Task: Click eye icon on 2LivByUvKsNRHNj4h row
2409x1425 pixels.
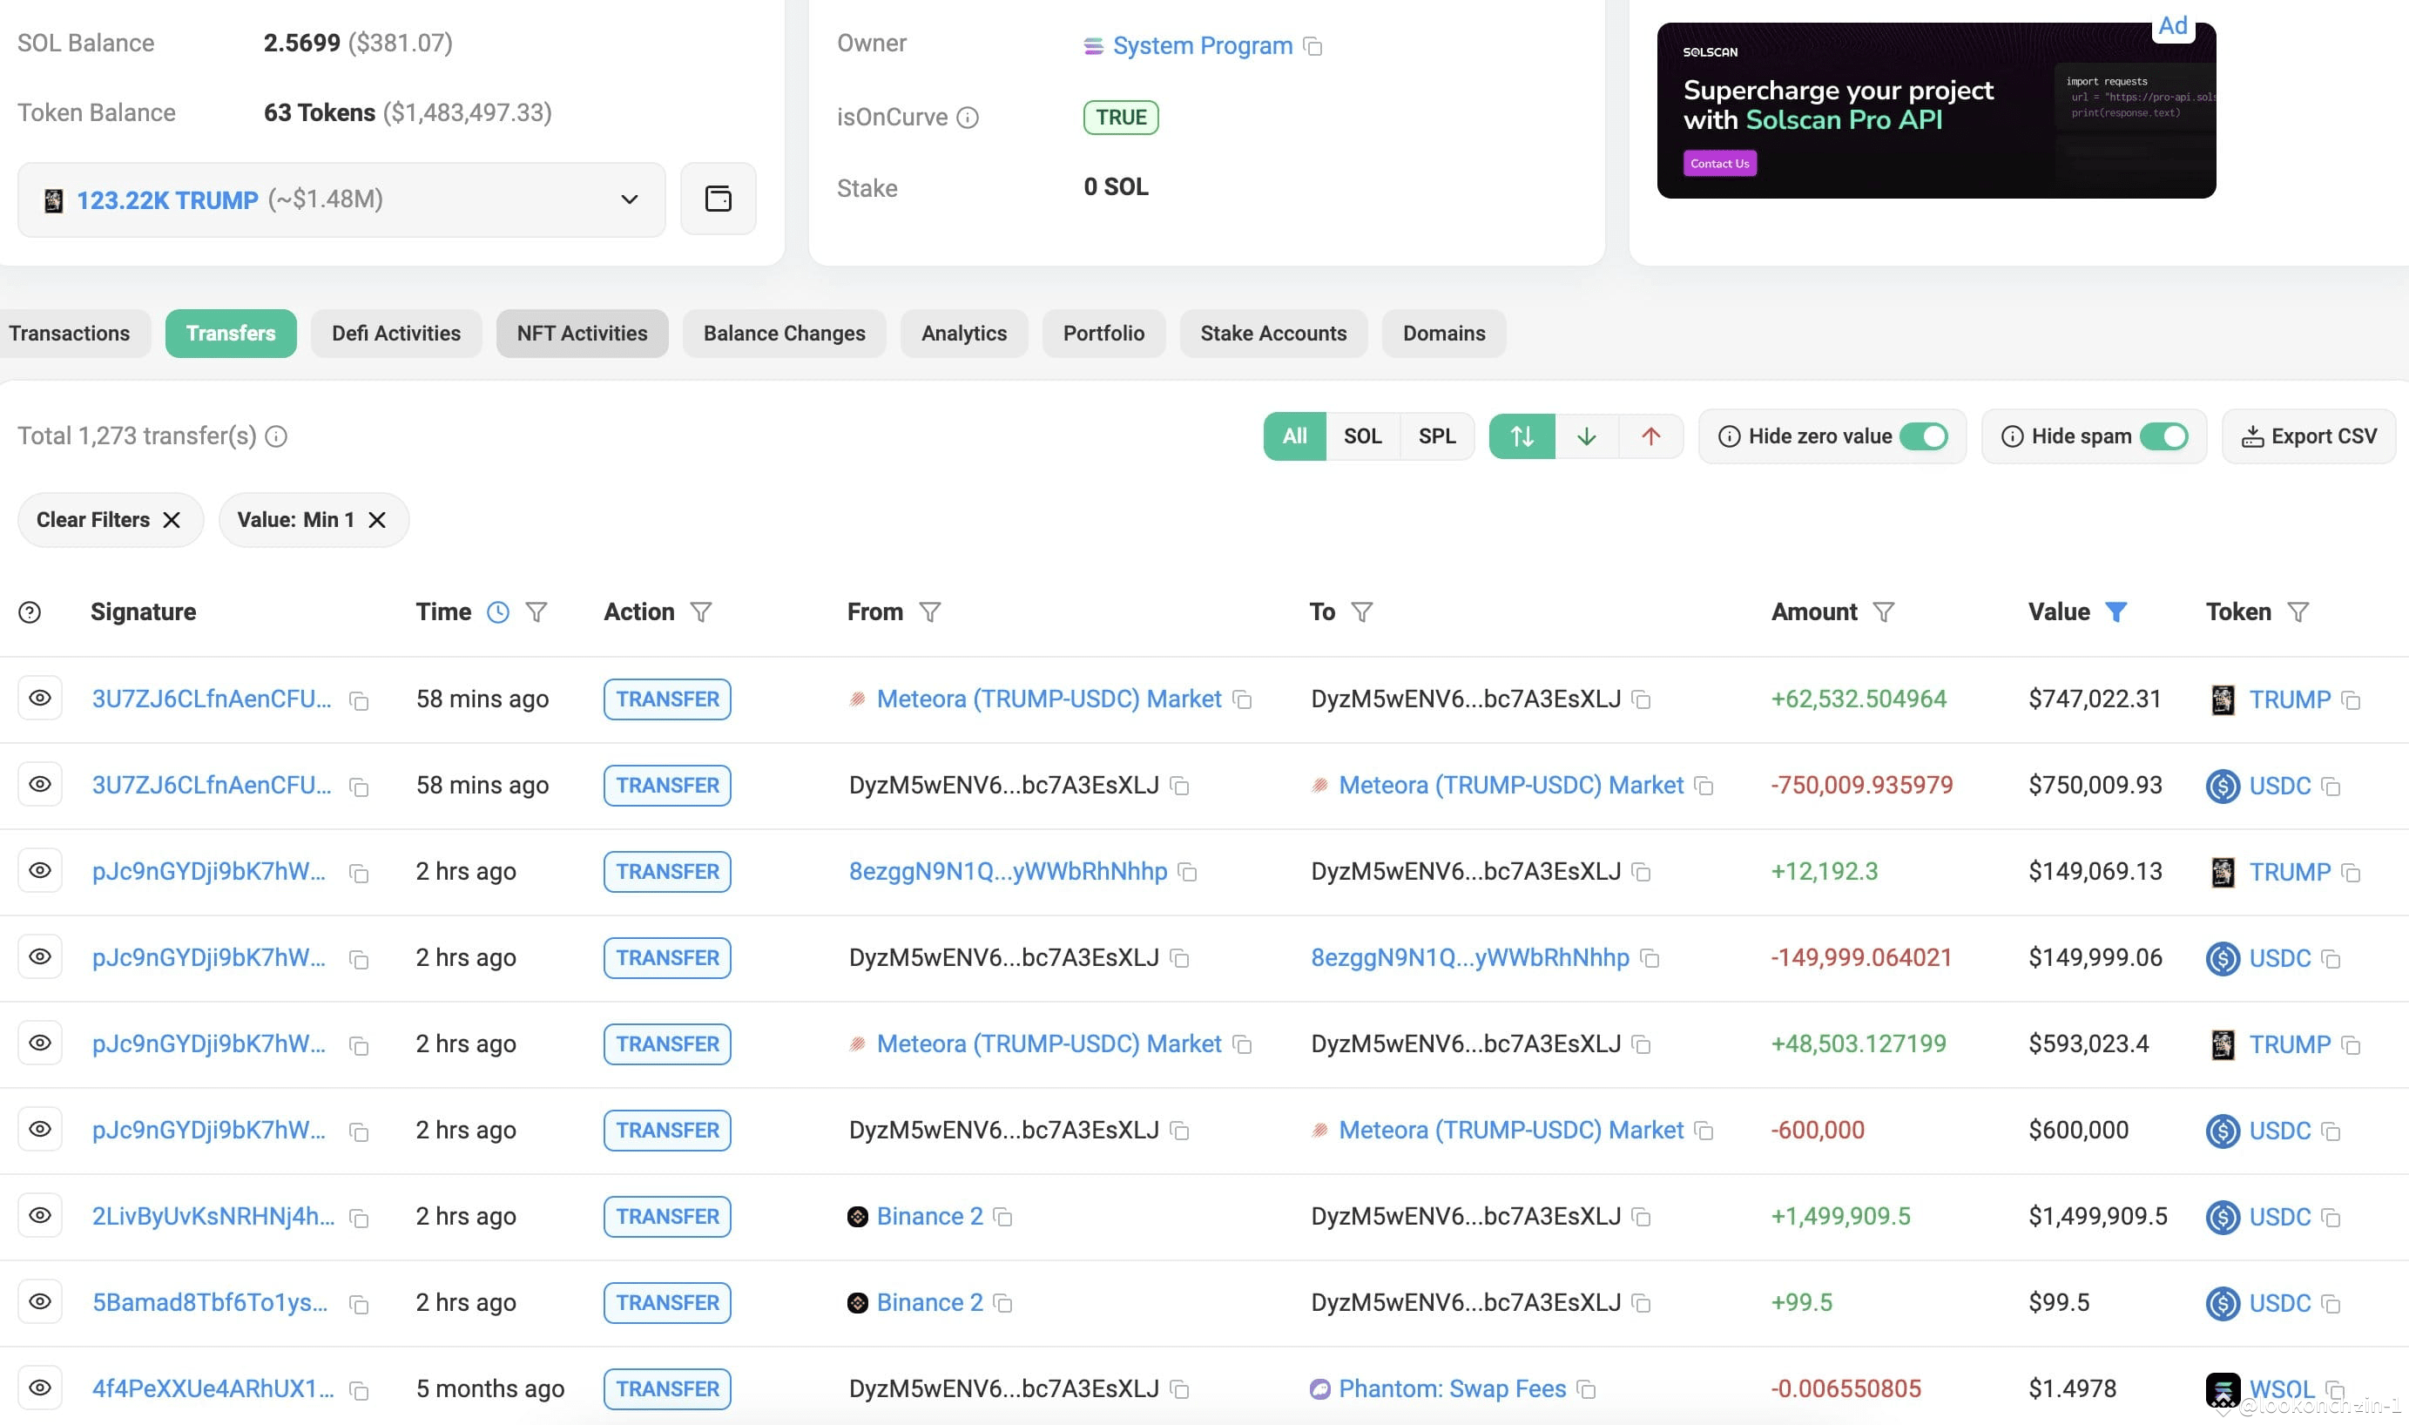Action: coord(39,1215)
